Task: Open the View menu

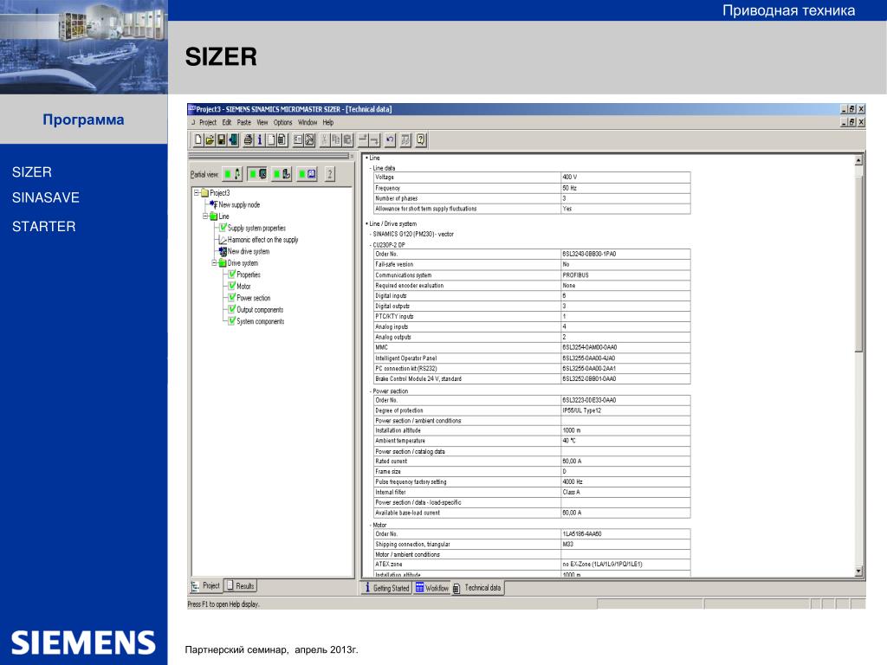Action: 262,122
